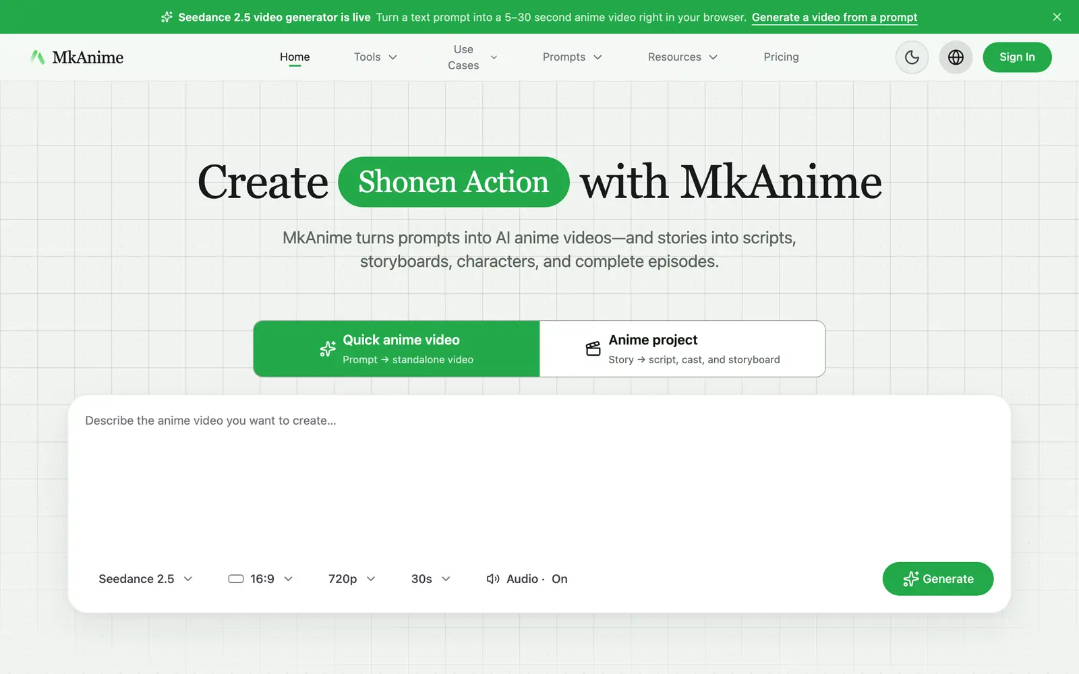
Task: Click 'Seedance 2.5 video generator is live' text
Action: coord(274,17)
